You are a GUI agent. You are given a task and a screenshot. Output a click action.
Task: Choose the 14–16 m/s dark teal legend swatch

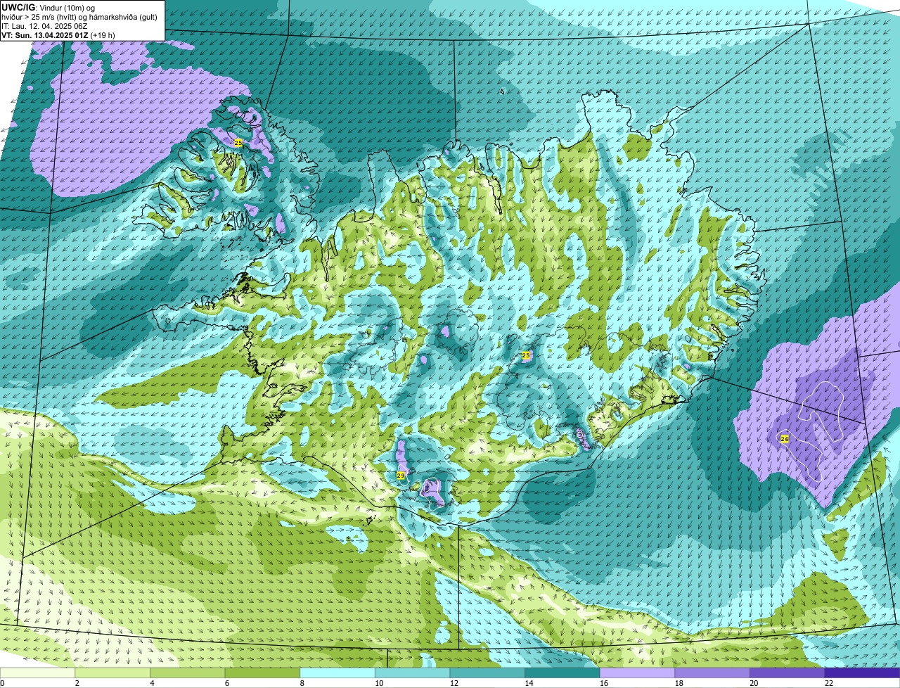562,673
